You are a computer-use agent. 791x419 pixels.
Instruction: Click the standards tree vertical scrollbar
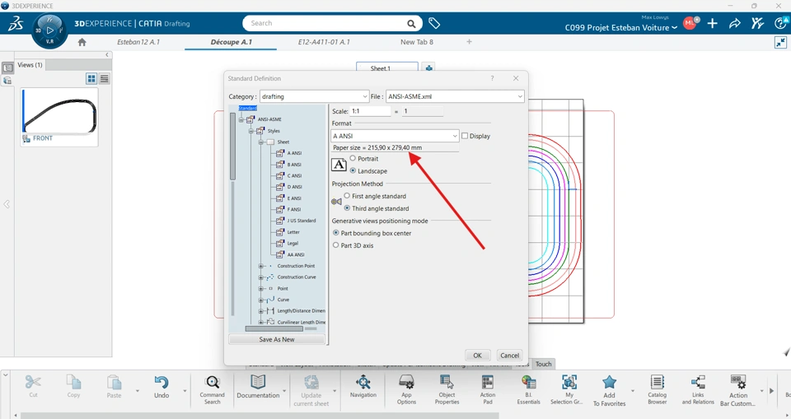232,147
